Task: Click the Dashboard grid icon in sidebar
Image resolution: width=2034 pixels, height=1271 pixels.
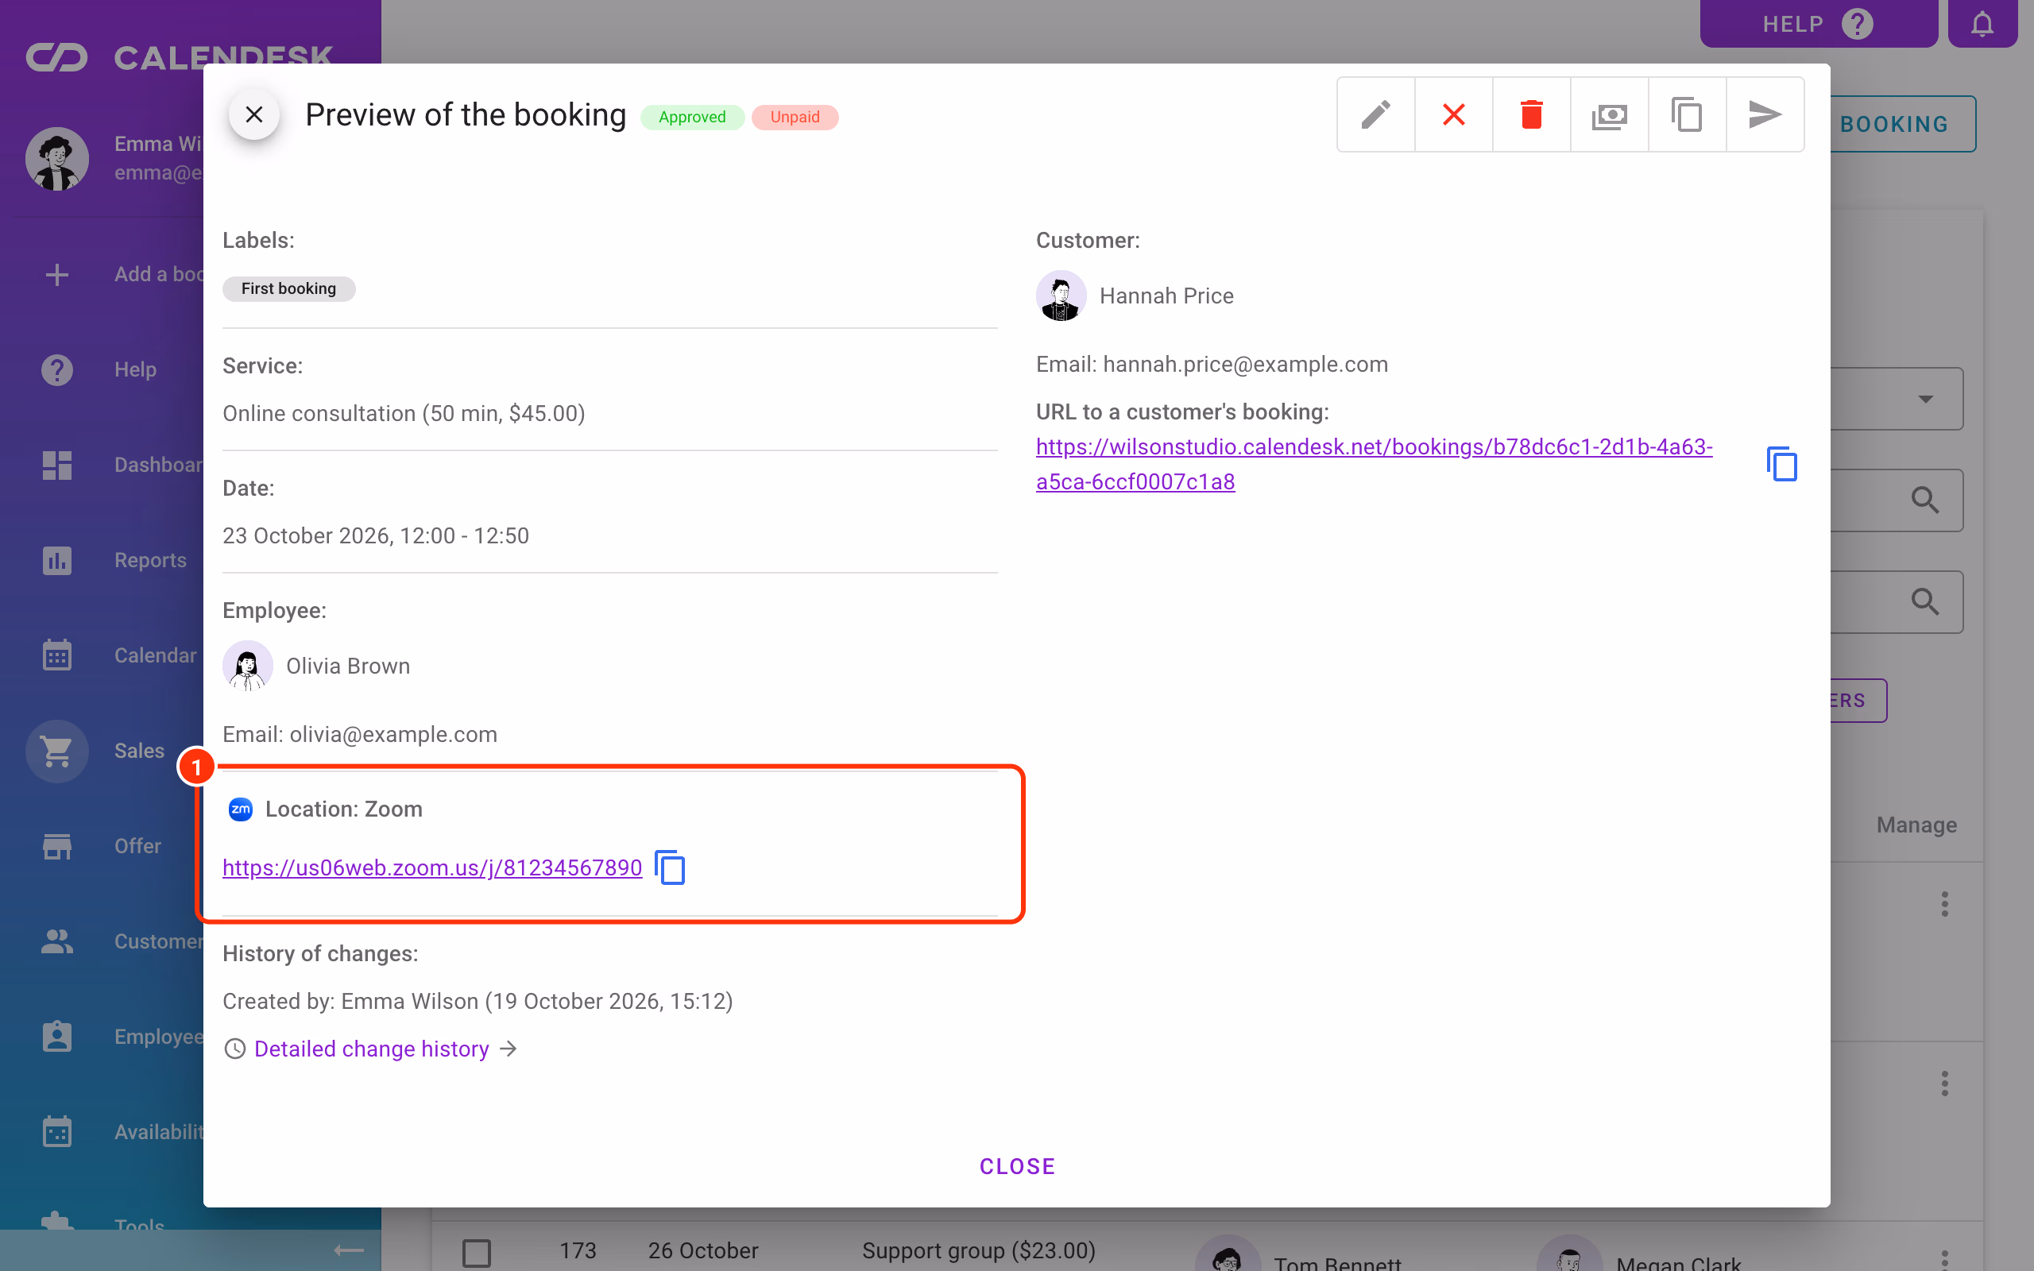Action: [57, 465]
